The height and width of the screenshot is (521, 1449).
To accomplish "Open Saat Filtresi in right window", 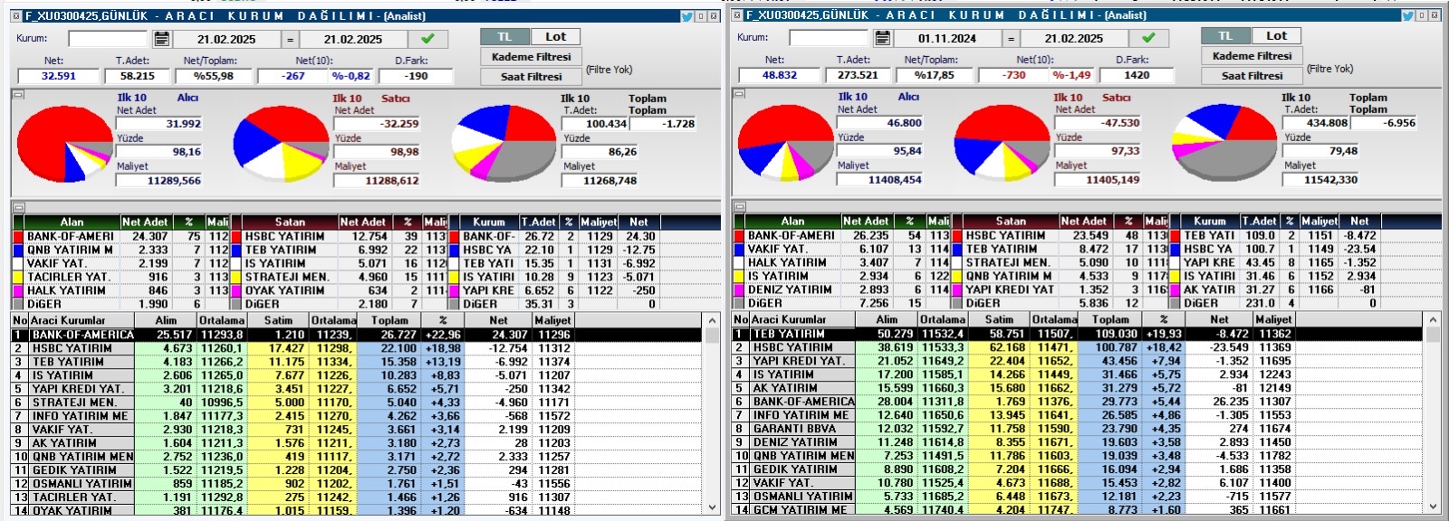I will coord(1252,75).
